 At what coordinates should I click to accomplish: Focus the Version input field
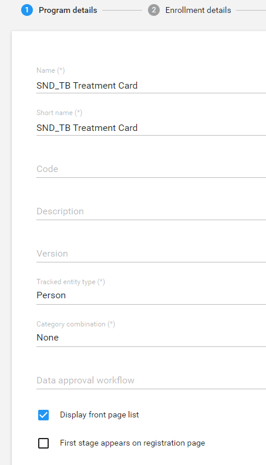click(x=151, y=254)
